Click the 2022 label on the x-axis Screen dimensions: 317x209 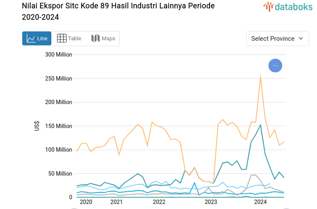159,202
